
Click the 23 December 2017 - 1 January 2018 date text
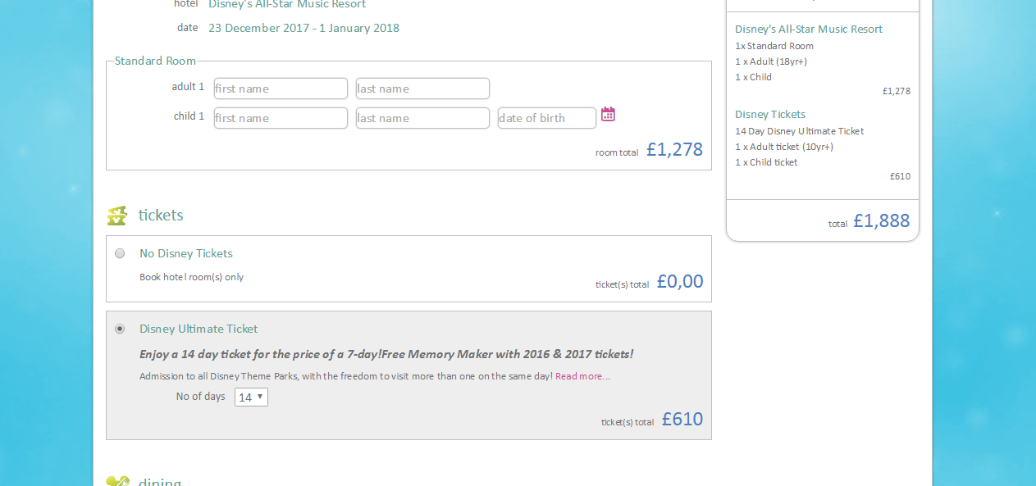coord(303,28)
